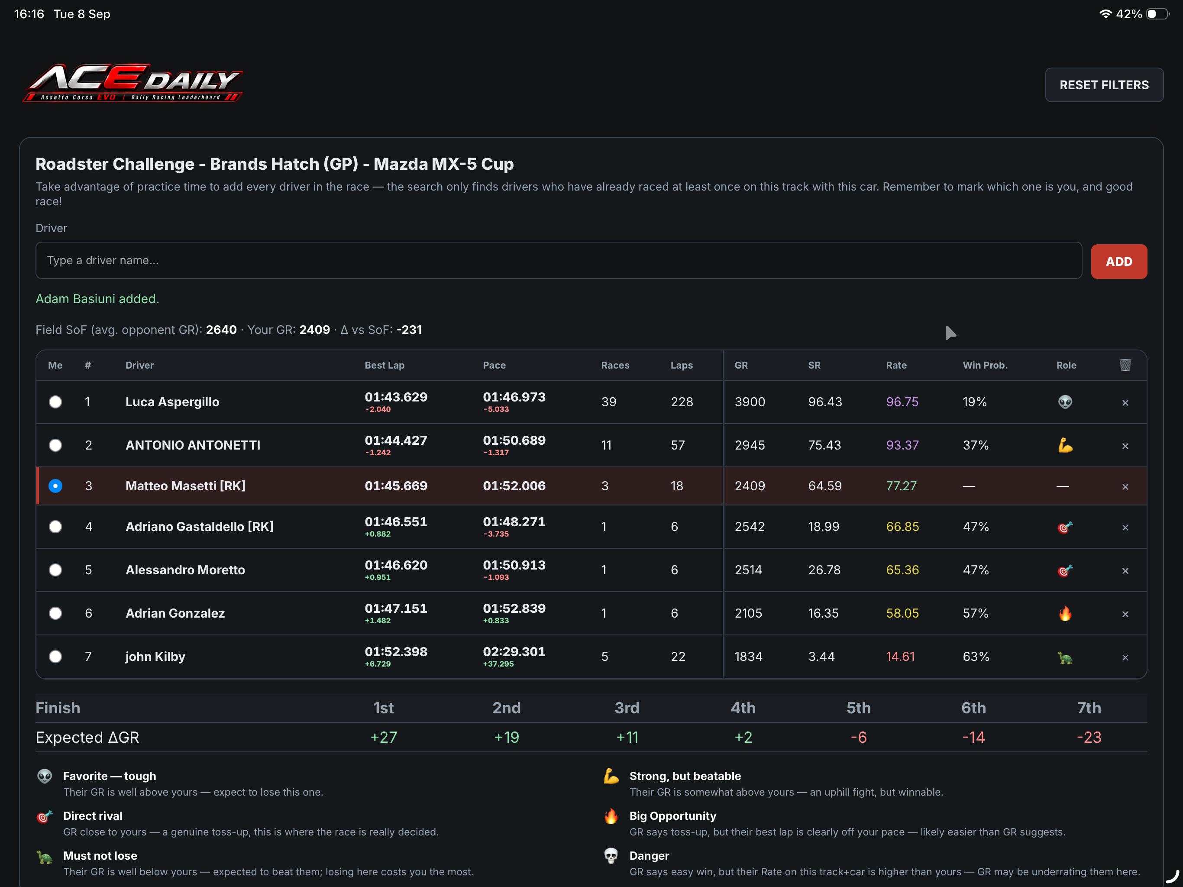This screenshot has height=887, width=1183.
Task: Click the target role icon for Alessandro Moretto
Action: point(1065,570)
